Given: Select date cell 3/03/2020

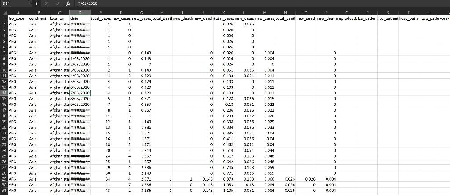Looking at the screenshot, I should (80, 70).
